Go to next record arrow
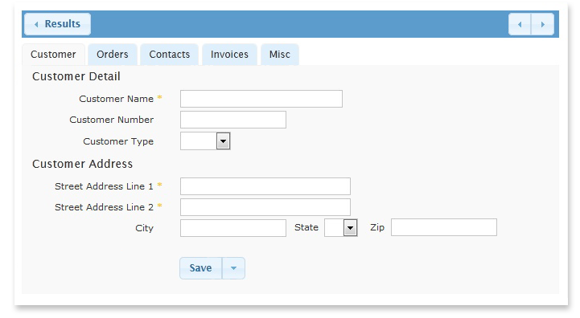Screen dimensions: 580x318 click(x=543, y=24)
